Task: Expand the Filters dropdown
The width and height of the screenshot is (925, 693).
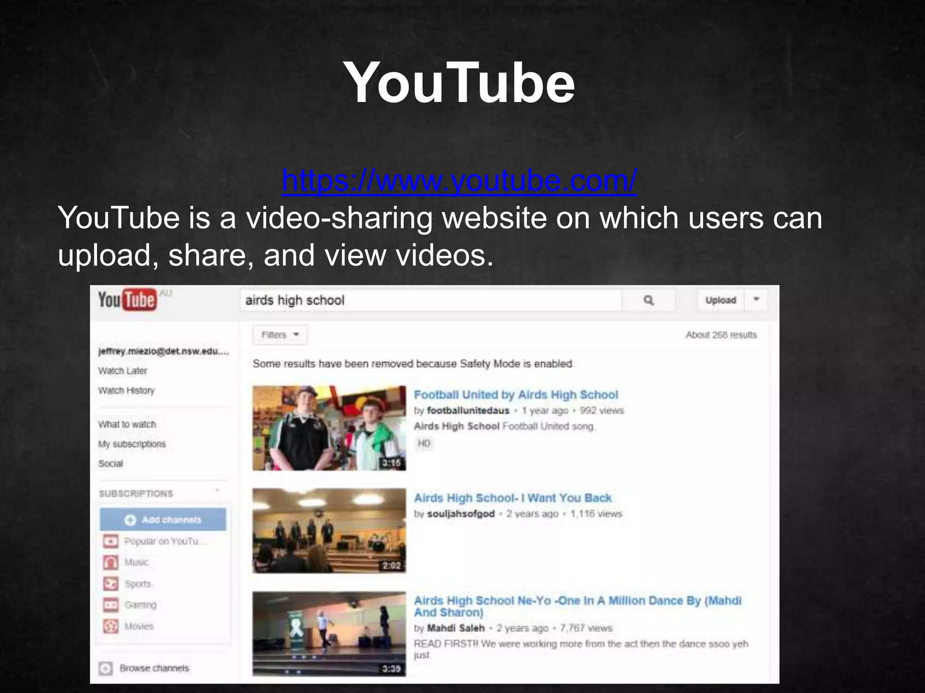Action: point(280,335)
